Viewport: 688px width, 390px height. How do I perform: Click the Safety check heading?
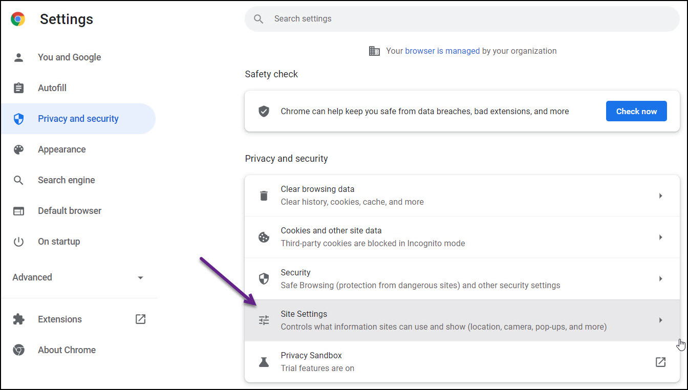pyautogui.click(x=271, y=74)
